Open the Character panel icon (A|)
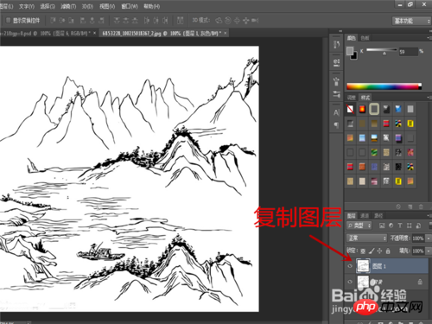This screenshot has width=432, height=324. point(336,112)
